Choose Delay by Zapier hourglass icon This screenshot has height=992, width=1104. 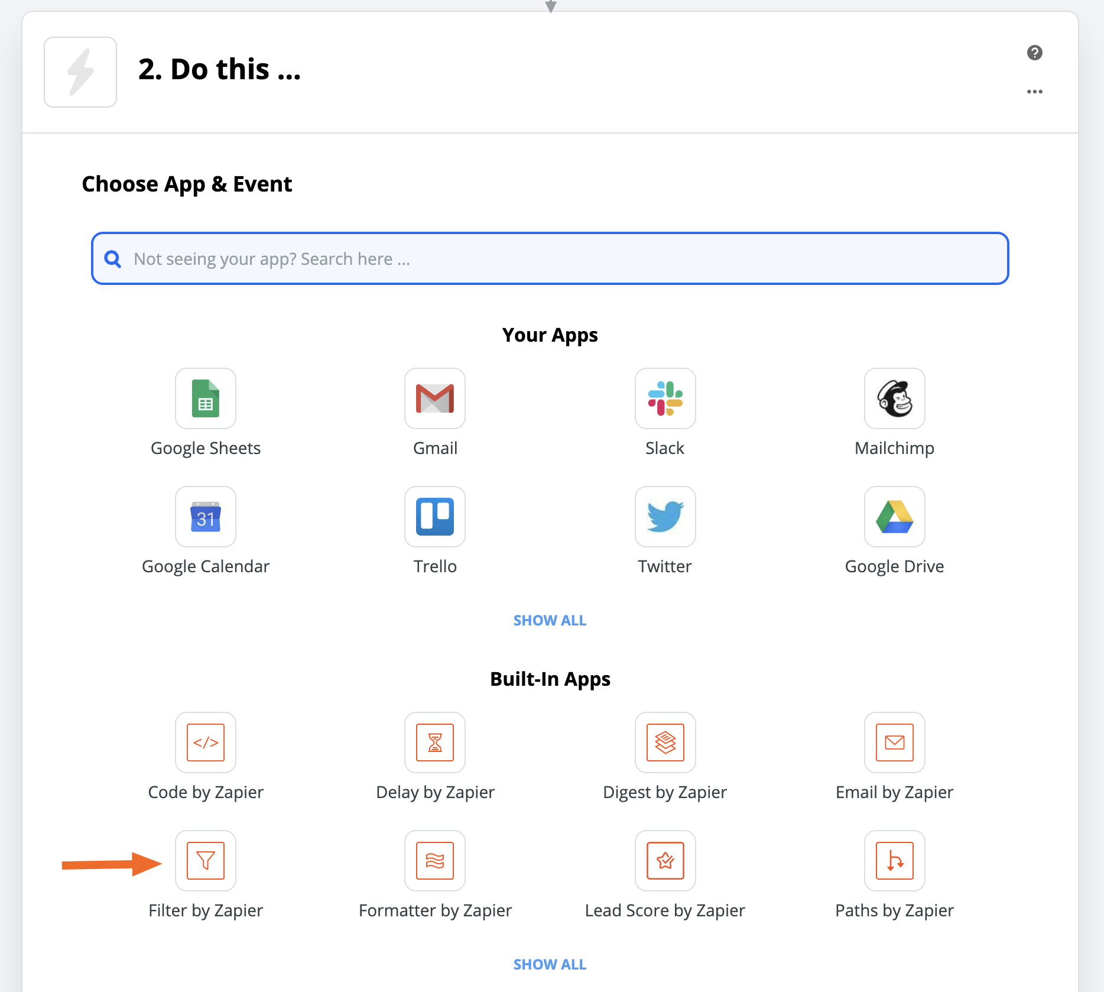435,743
